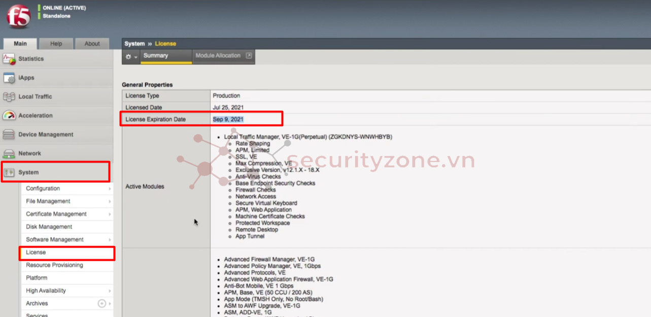Switch to the Main tab
This screenshot has width=651, height=317.
coord(20,44)
